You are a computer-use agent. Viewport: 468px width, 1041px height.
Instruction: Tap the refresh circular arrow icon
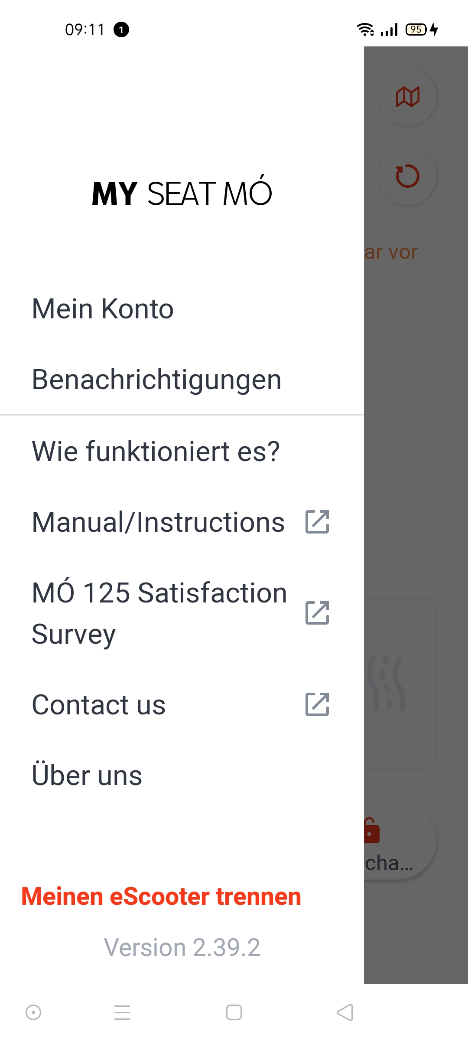click(x=407, y=176)
